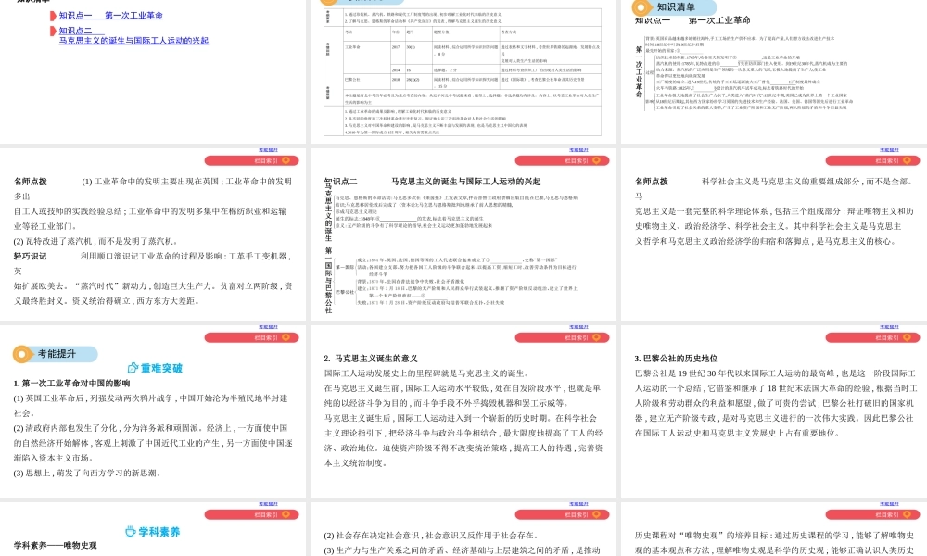
Task: Click 栏目索引 on the 知识点二 马克思主义 slide
Action: click(x=563, y=160)
